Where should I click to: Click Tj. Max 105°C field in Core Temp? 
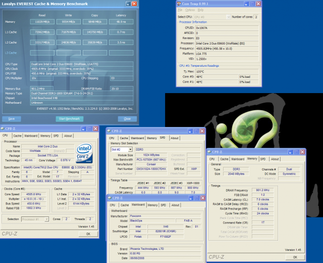(x=227, y=72)
